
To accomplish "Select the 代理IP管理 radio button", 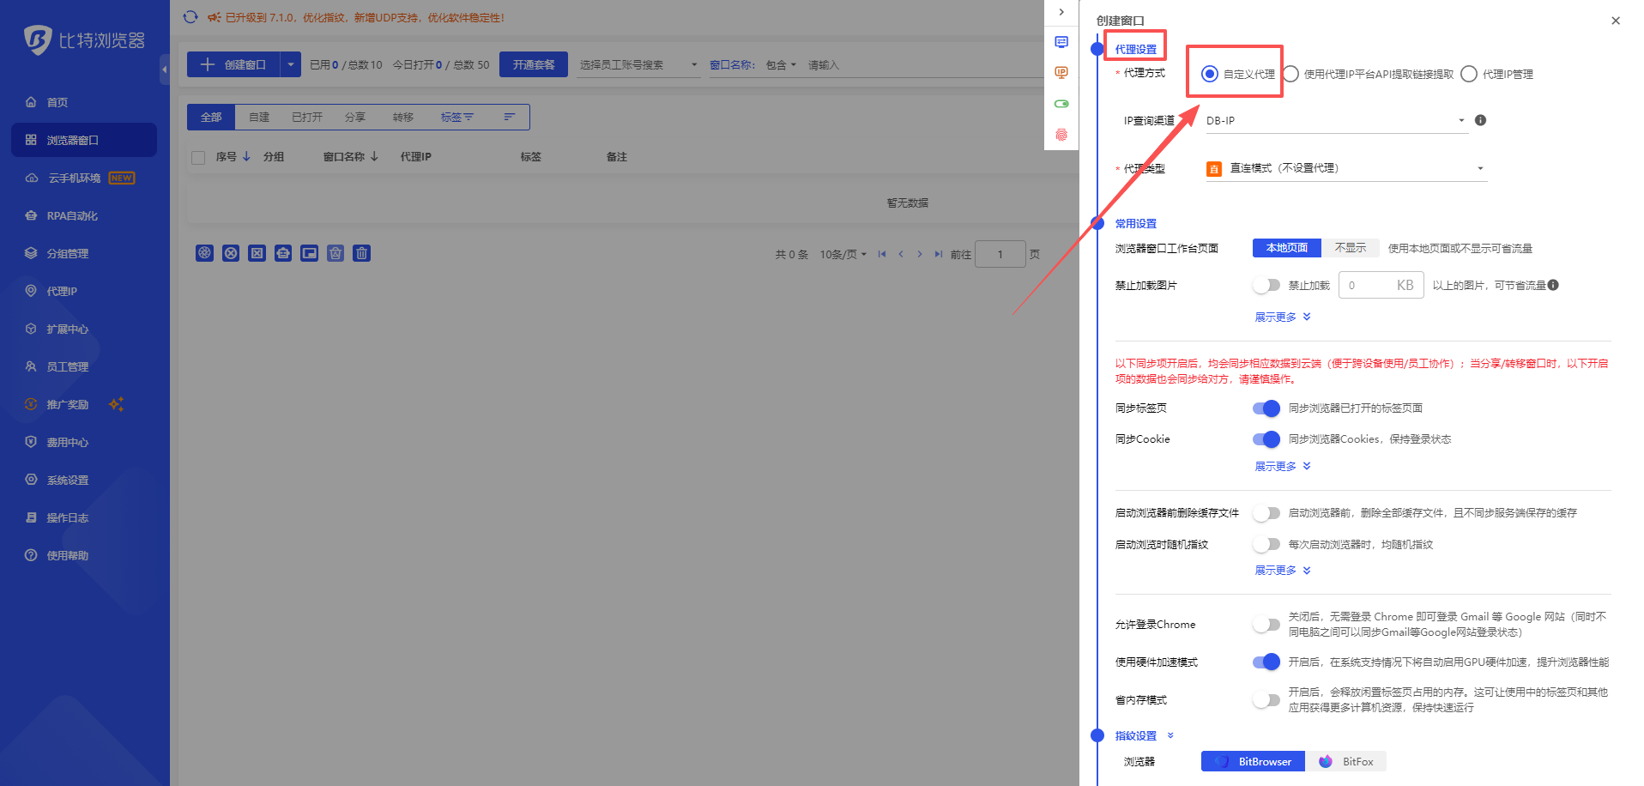I will (1469, 74).
